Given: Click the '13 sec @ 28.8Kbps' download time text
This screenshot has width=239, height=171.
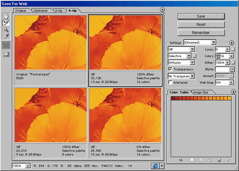Looking at the screenshot, I should pos(104,82).
